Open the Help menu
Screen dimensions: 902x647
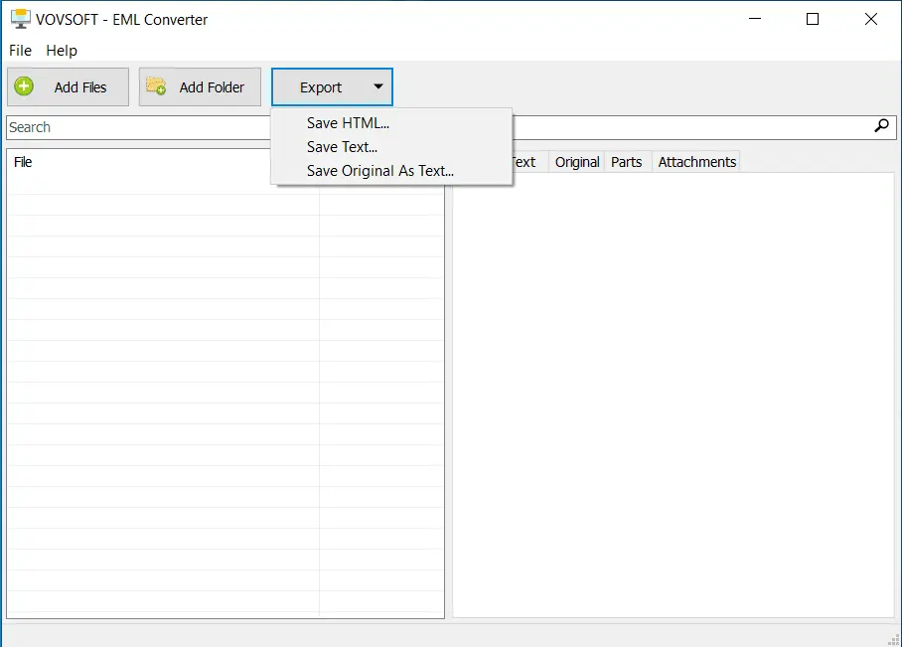[x=62, y=51]
